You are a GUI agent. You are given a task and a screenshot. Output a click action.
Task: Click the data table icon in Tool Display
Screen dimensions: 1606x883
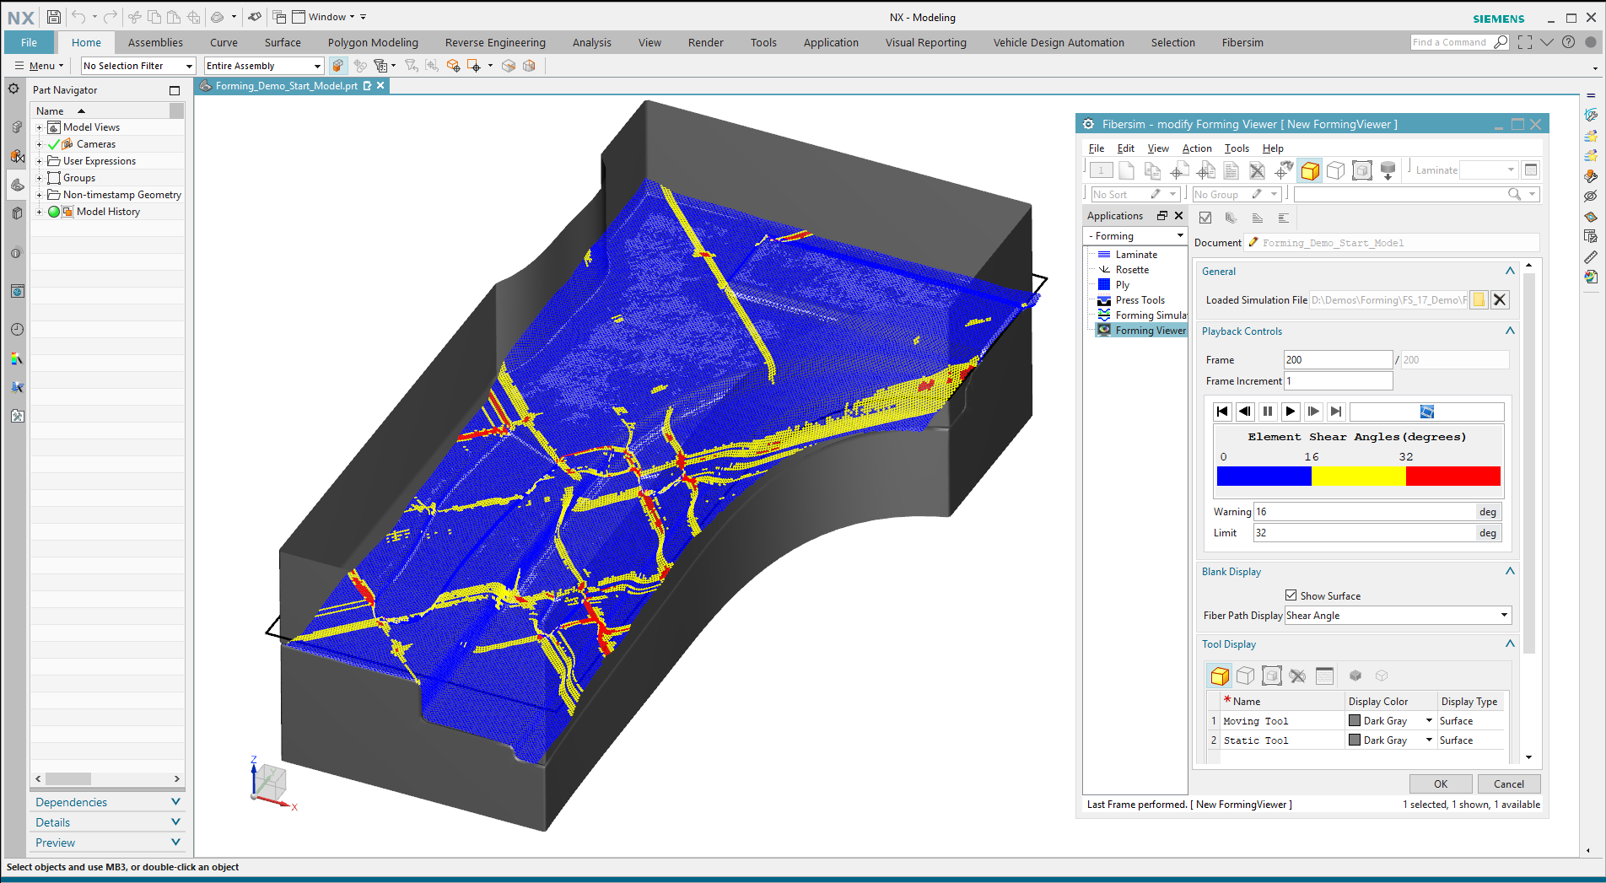1324,675
